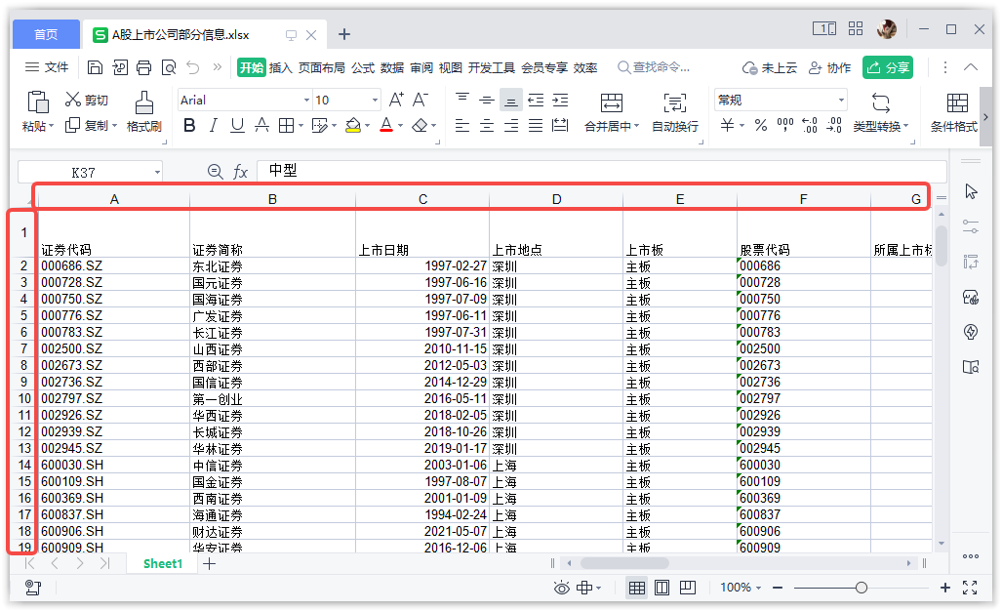
Task: Click Auto Wrap text icon
Action: 675,102
